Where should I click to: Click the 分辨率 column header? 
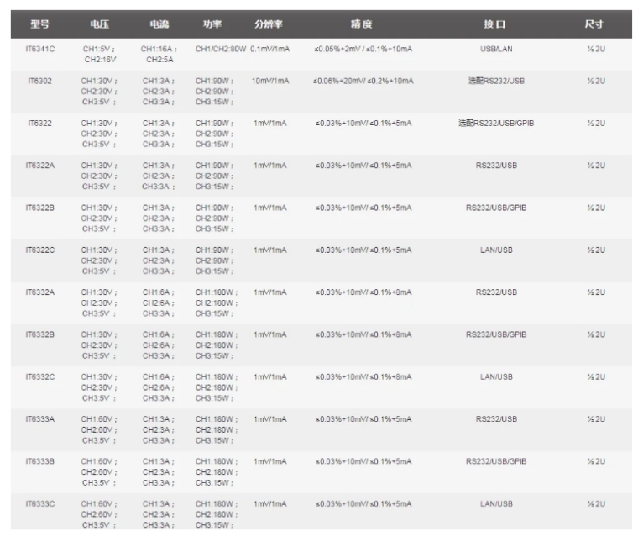pyautogui.click(x=270, y=24)
